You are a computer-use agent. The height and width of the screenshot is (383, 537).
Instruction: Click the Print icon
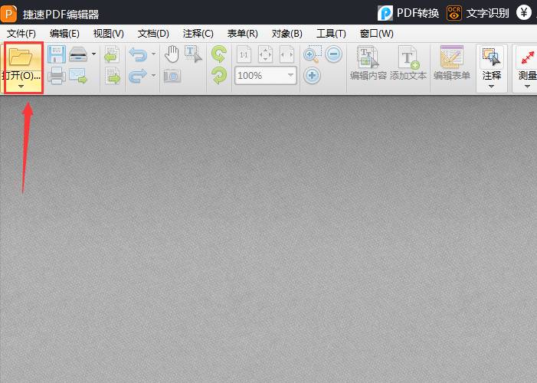pos(57,76)
